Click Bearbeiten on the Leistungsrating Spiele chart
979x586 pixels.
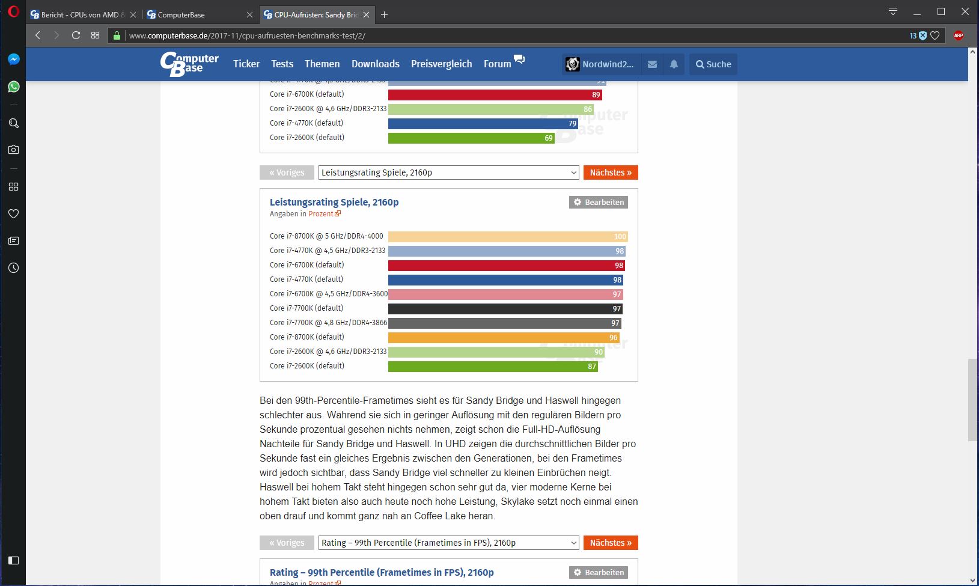(x=599, y=203)
